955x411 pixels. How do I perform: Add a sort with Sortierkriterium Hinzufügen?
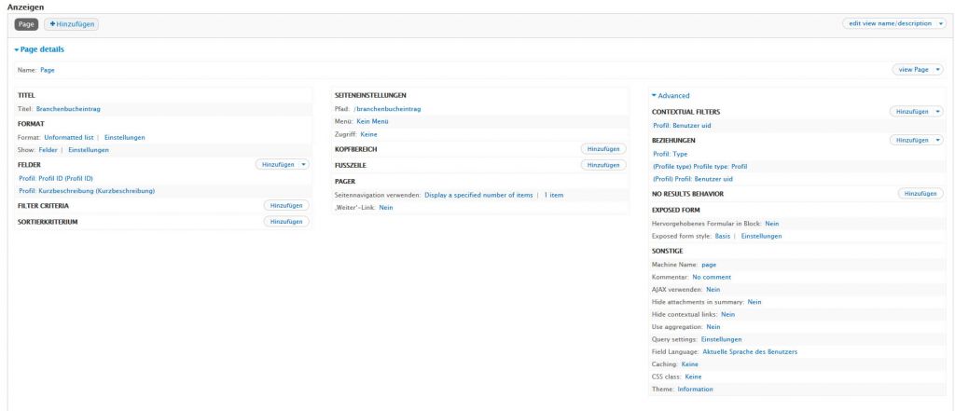(286, 222)
